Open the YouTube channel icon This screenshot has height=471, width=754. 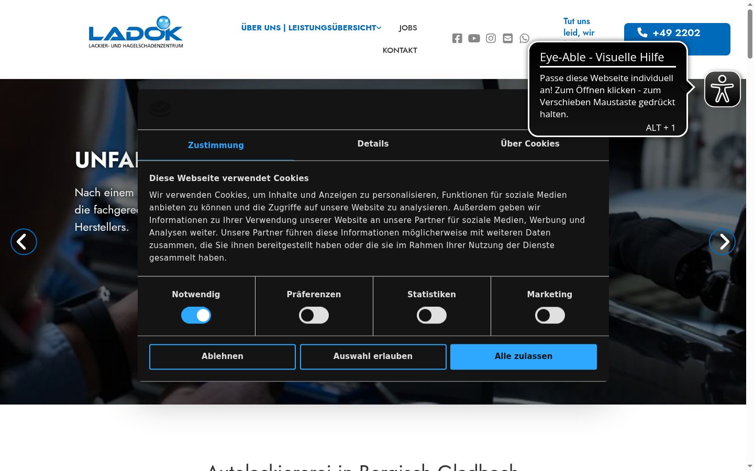tap(474, 38)
